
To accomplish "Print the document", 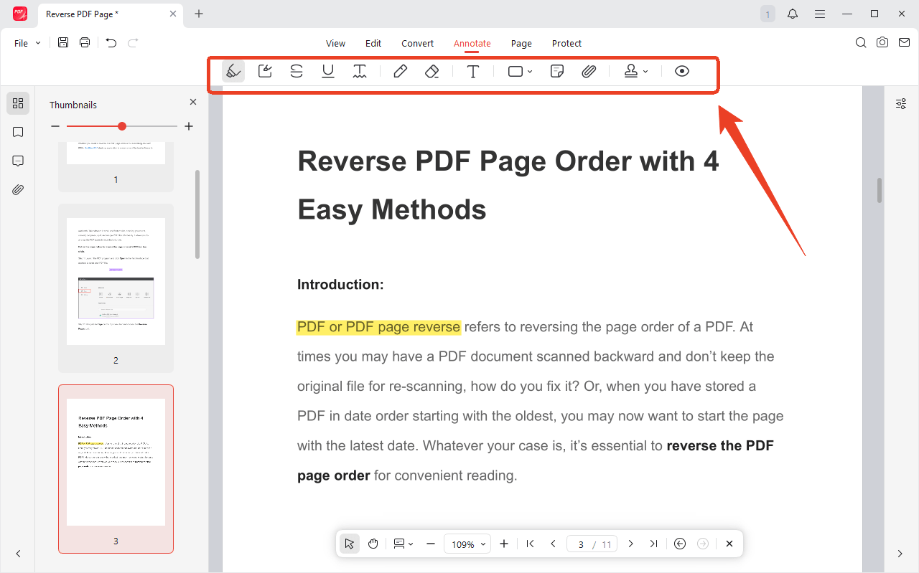I will click(85, 43).
